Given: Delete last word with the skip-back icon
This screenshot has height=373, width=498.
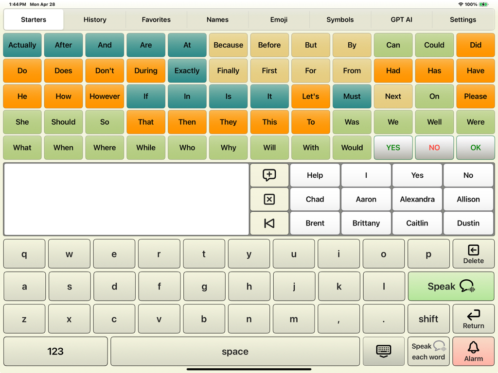Looking at the screenshot, I should point(269,223).
